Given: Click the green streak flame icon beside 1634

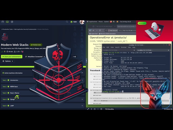Looking at the screenshot, I should [71, 22].
